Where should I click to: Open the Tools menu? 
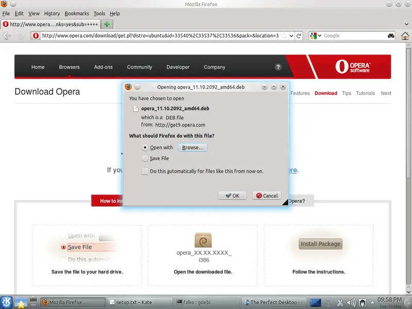tap(99, 13)
